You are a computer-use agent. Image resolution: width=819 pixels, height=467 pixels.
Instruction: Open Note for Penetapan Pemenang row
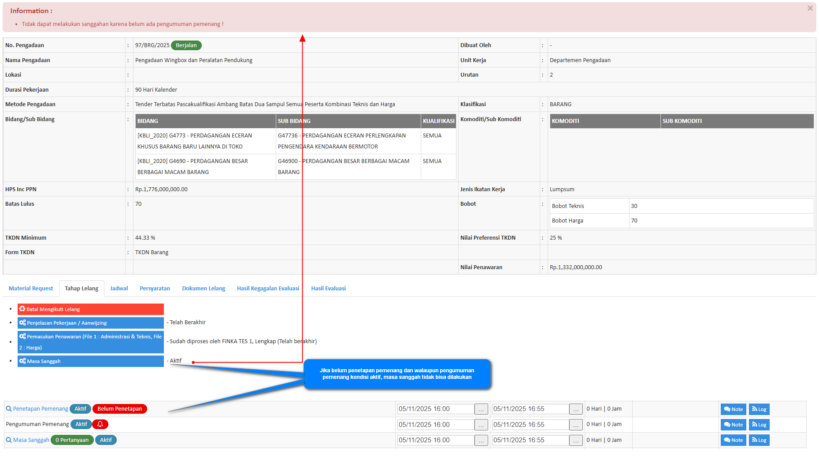733,409
